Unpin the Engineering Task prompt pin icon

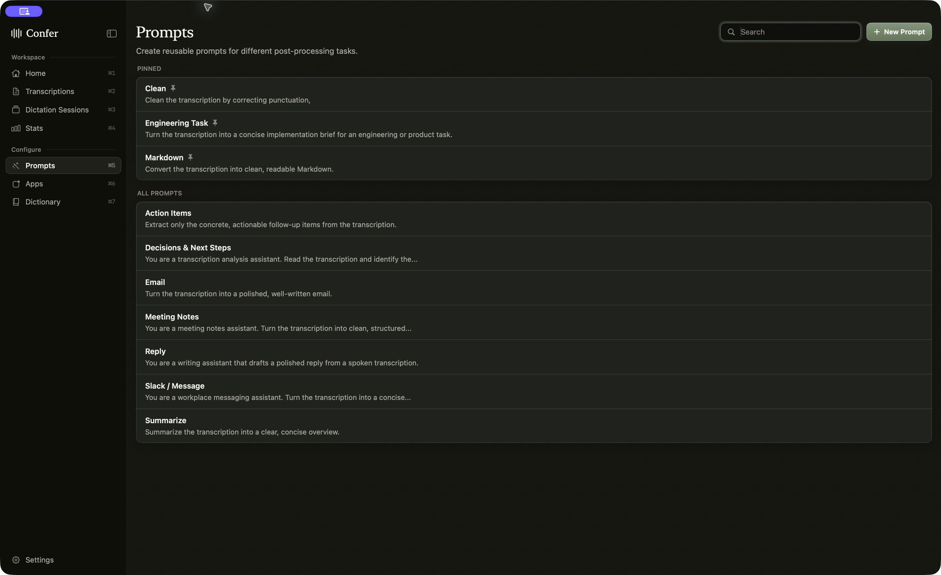coord(215,123)
